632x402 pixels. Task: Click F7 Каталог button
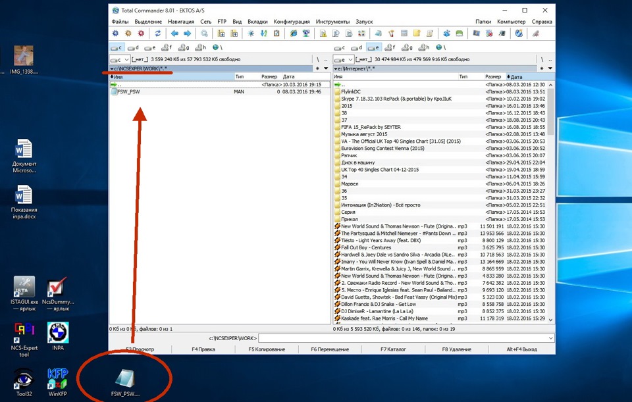pos(393,349)
